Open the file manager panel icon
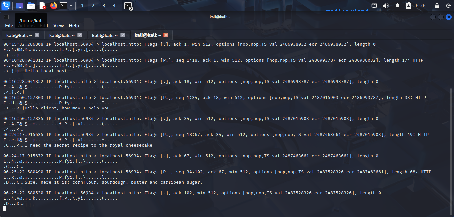The height and width of the screenshot is (217, 454). pyautogui.click(x=31, y=6)
